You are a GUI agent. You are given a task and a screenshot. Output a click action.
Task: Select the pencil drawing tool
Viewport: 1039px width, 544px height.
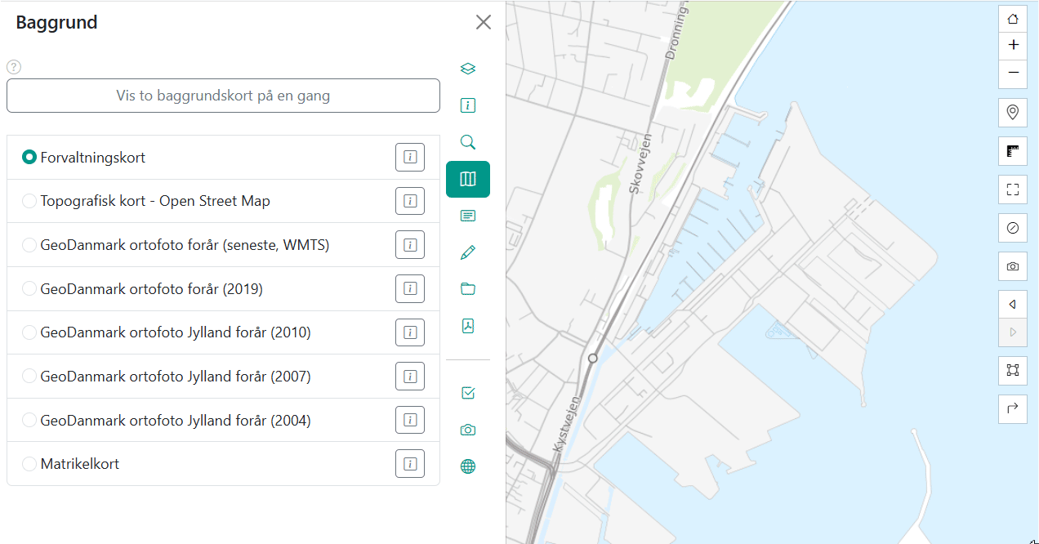[468, 252]
